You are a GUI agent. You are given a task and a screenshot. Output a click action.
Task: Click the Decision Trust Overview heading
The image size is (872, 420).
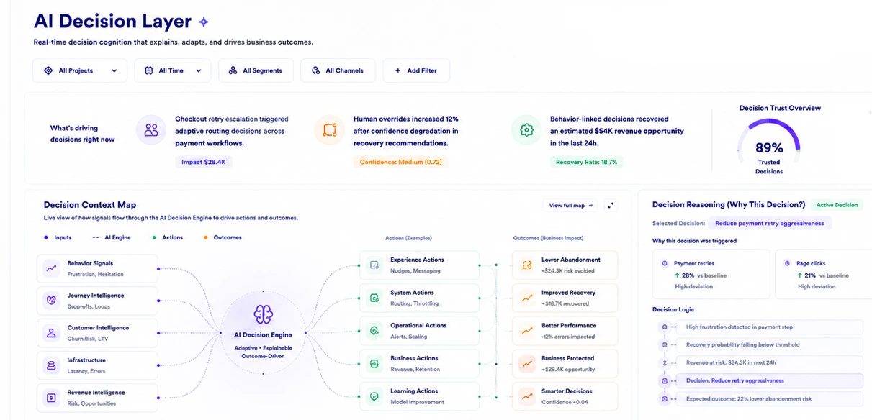[780, 108]
